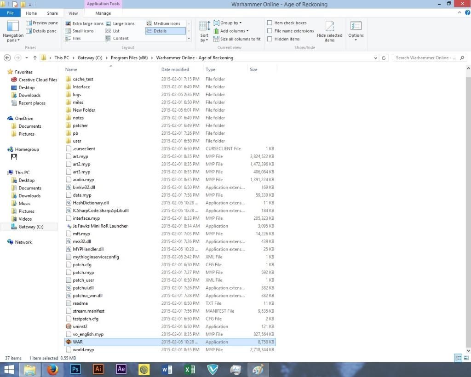The width and height of the screenshot is (471, 377).
Task: Select the uninst2 application
Action: click(x=170, y=326)
